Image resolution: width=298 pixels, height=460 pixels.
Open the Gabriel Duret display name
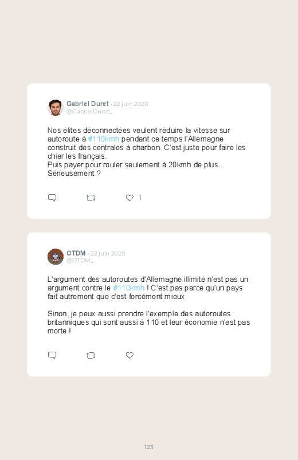click(x=88, y=104)
